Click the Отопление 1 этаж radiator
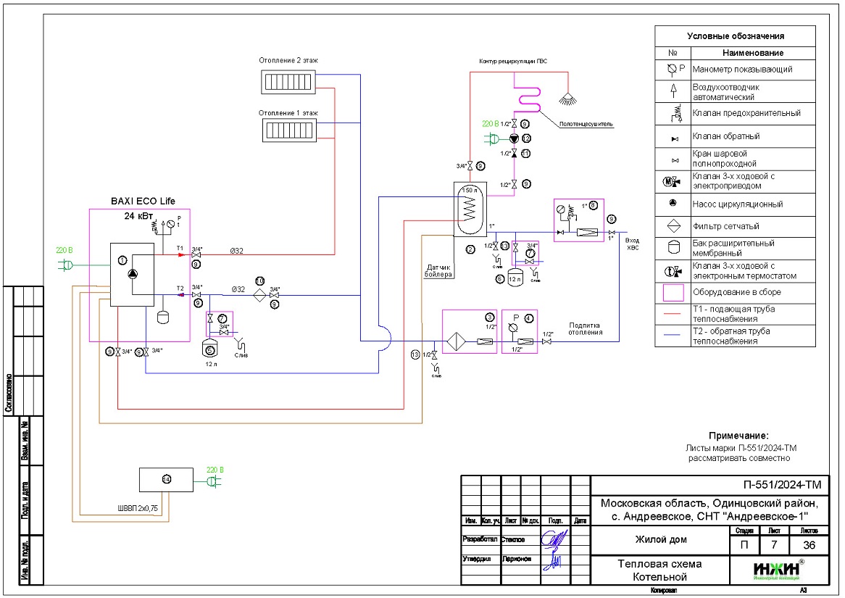This screenshot has height=598, width=845. coord(288,131)
